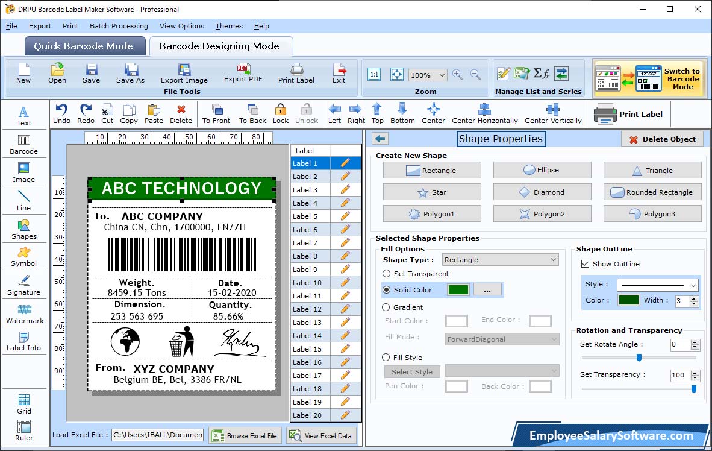This screenshot has width=712, height=451.
Task: Edit Label 3 with pencil icon
Action: coord(345,189)
